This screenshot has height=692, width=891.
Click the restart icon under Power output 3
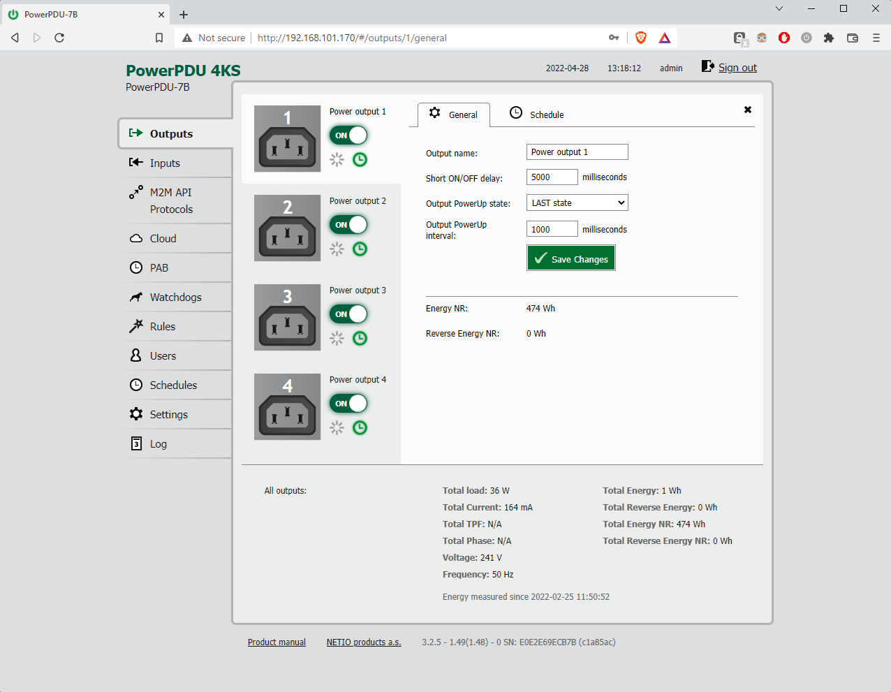coord(337,338)
